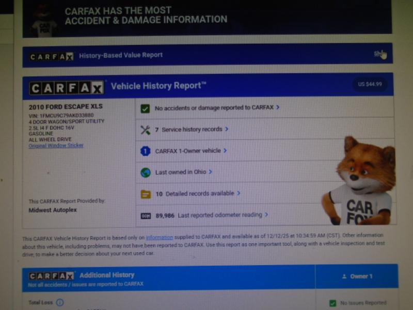Click the blue 1-Owner badge icon
Screen dimensions: 413x310
pyautogui.click(x=145, y=151)
